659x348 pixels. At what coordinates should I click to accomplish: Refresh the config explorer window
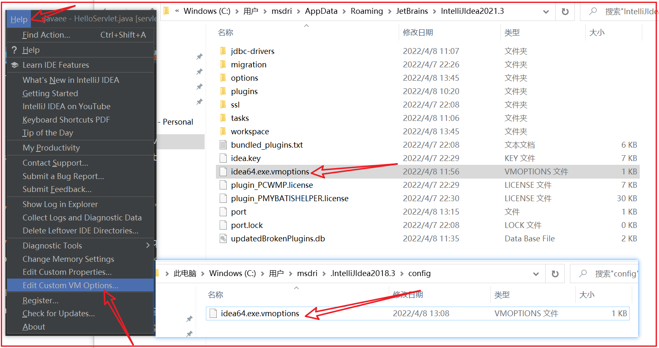tap(555, 274)
